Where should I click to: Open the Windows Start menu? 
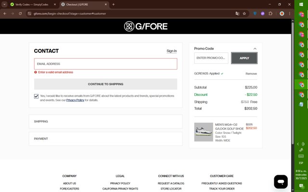[301, 4]
